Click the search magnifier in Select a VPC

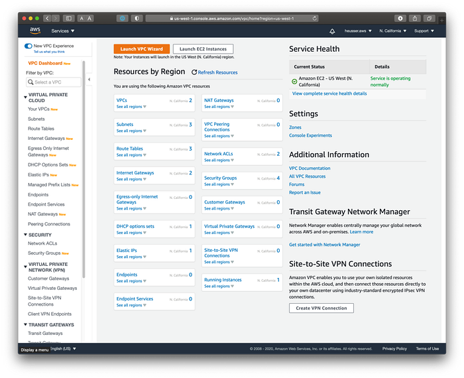(30, 82)
